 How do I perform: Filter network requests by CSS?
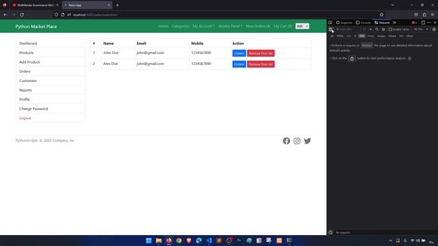(x=348, y=36)
